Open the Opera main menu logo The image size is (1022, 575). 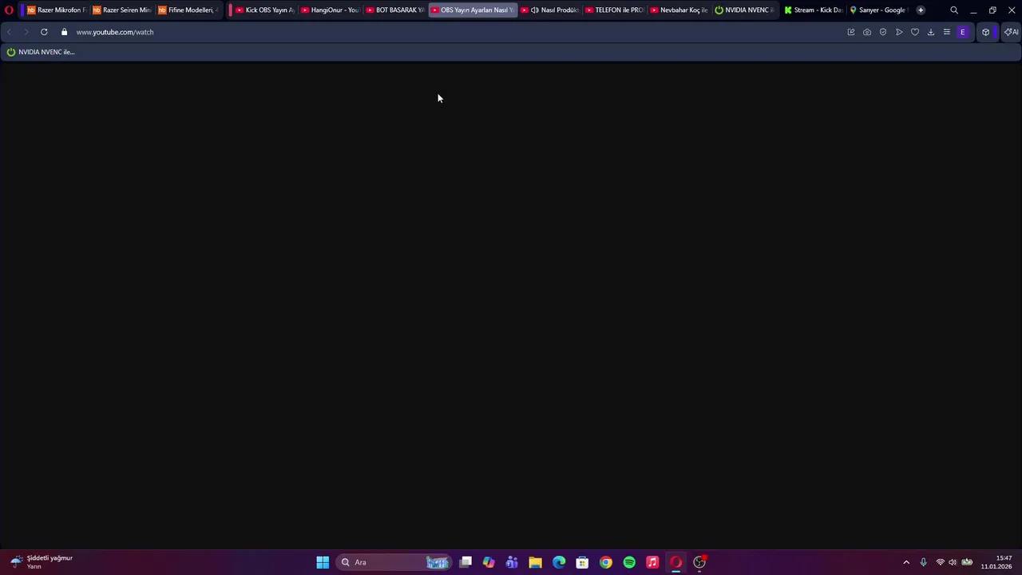(9, 10)
